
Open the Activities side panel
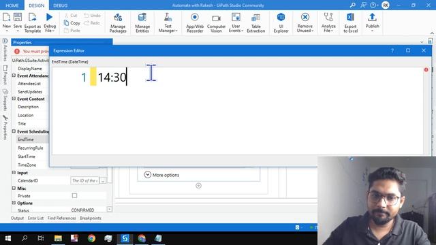tap(5, 50)
